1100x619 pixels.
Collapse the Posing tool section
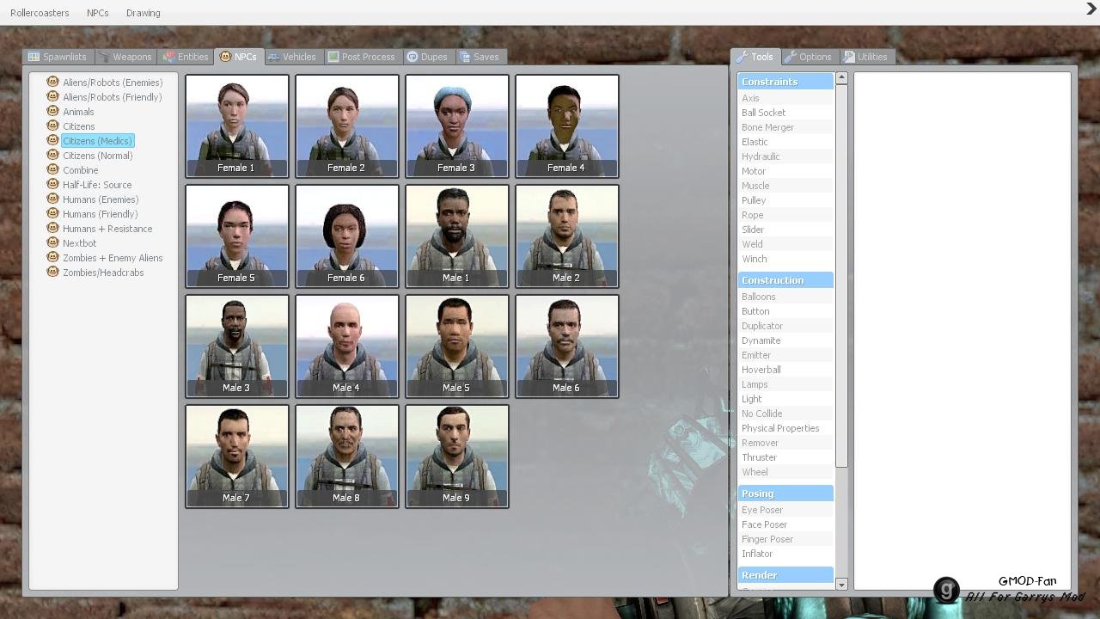coord(785,493)
